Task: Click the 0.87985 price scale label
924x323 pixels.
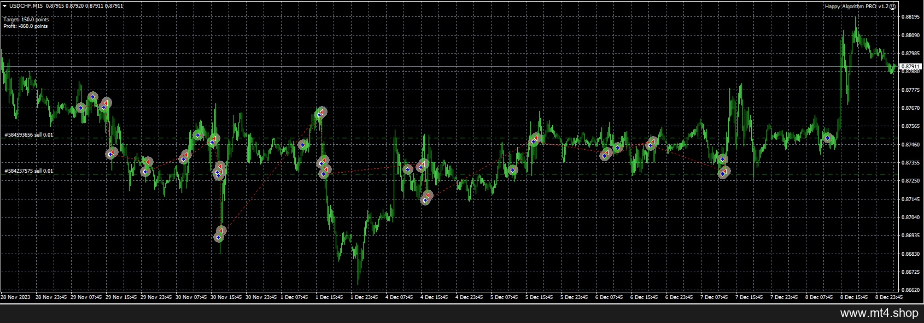Action: (x=910, y=54)
